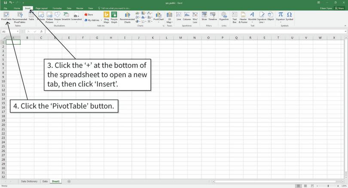This screenshot has width=348, height=188.
Task: Open the Data Dictionary sheet tab
Action: 29,182
